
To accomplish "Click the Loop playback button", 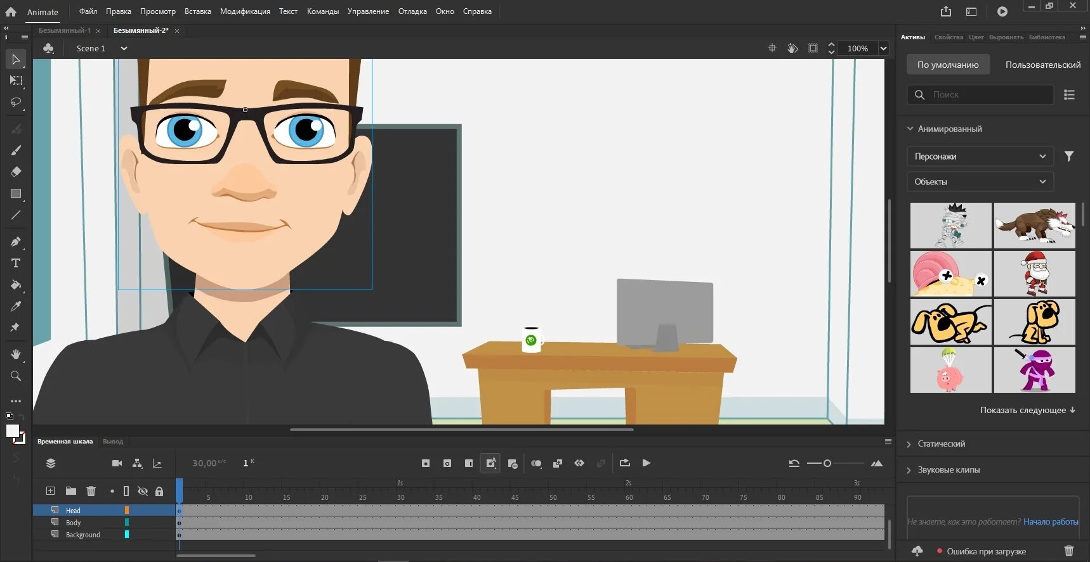I will [625, 463].
